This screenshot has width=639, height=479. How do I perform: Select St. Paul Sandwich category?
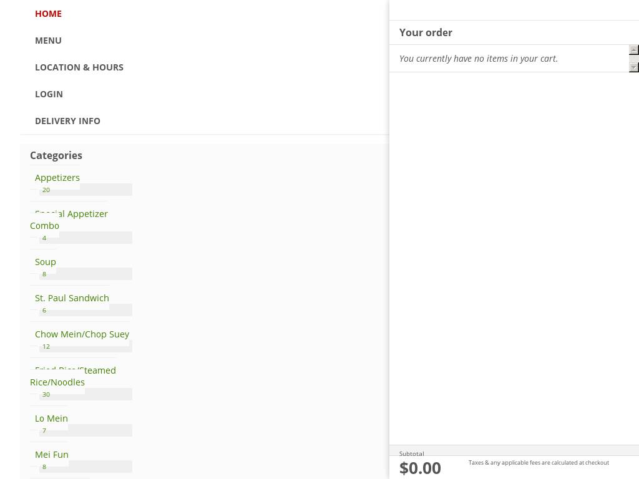72,298
